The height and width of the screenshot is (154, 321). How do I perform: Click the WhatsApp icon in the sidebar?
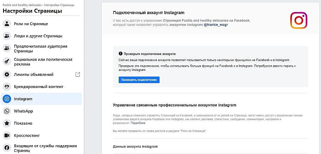click(7, 111)
